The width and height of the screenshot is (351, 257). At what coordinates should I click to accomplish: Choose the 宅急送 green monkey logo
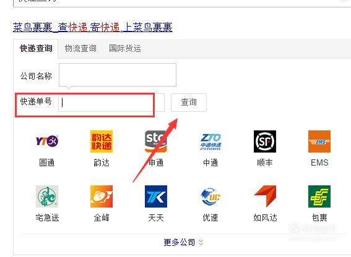click(x=47, y=196)
